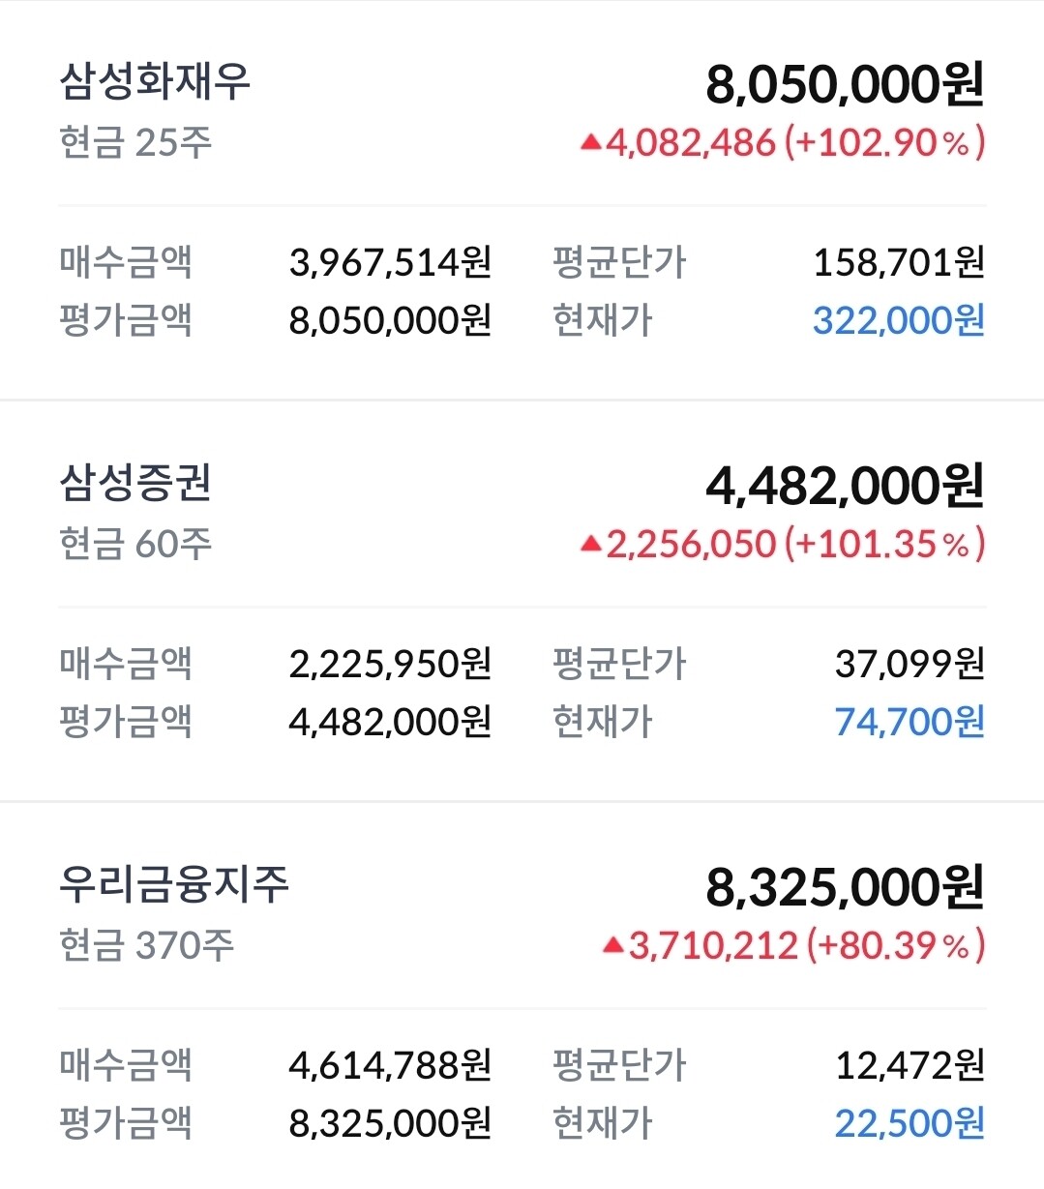Click the average unit price 37,099원
The height and width of the screenshot is (1189, 1044).
point(909,664)
